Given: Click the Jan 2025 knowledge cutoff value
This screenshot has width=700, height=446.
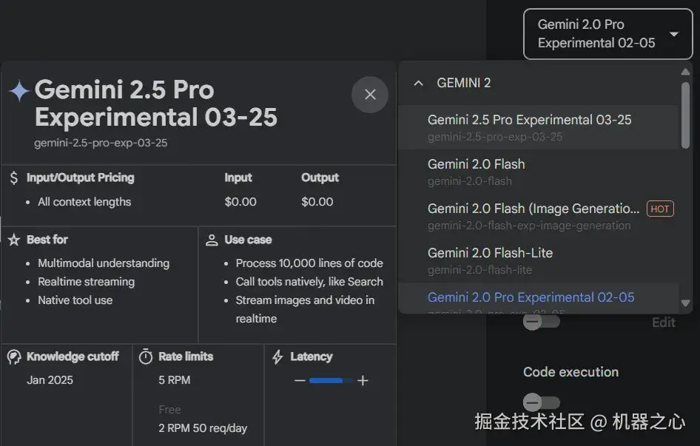Looking at the screenshot, I should coord(50,380).
